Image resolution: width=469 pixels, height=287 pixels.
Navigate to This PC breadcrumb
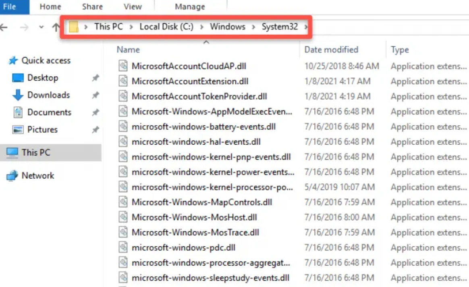pyautogui.click(x=108, y=27)
